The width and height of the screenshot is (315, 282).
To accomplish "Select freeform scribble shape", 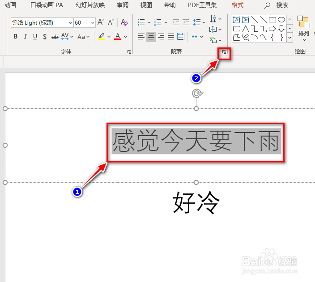I will (x=246, y=38).
